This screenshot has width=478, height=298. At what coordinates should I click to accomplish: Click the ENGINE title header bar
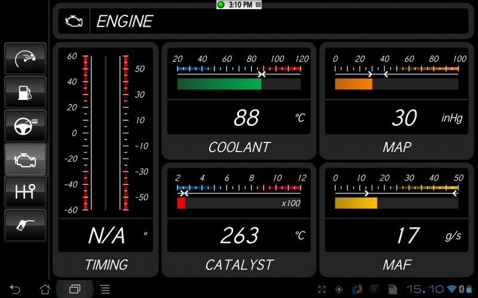pos(280,21)
